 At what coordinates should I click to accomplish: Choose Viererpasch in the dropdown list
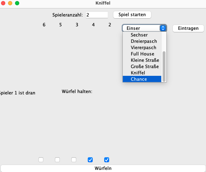pos(142,48)
